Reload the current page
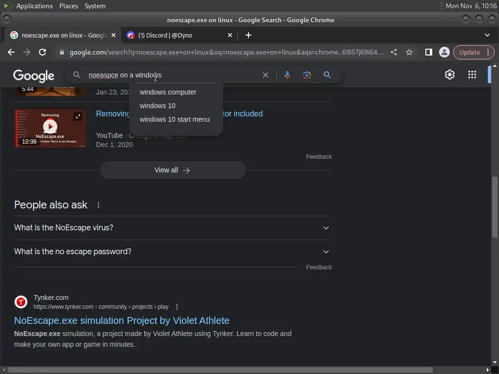 (42, 52)
